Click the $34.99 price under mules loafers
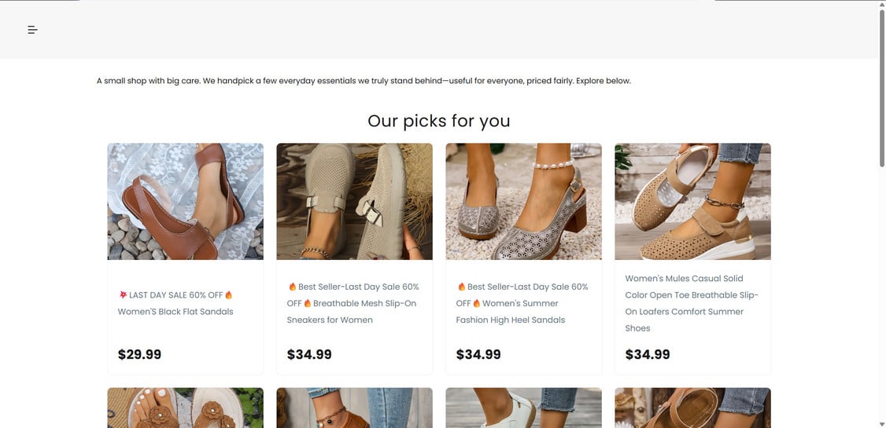 (x=648, y=354)
